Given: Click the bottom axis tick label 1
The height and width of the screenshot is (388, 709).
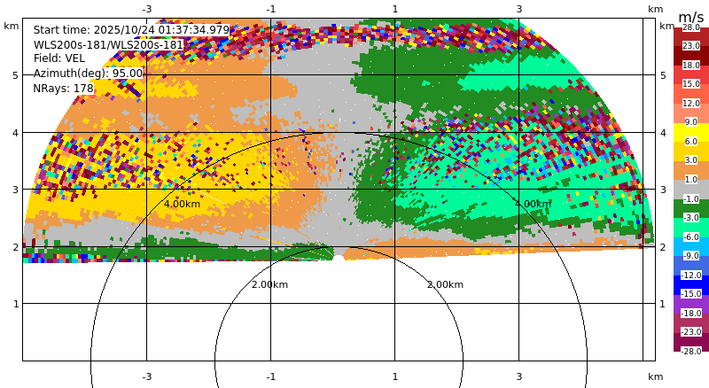Looking at the screenshot, I should click(394, 376).
